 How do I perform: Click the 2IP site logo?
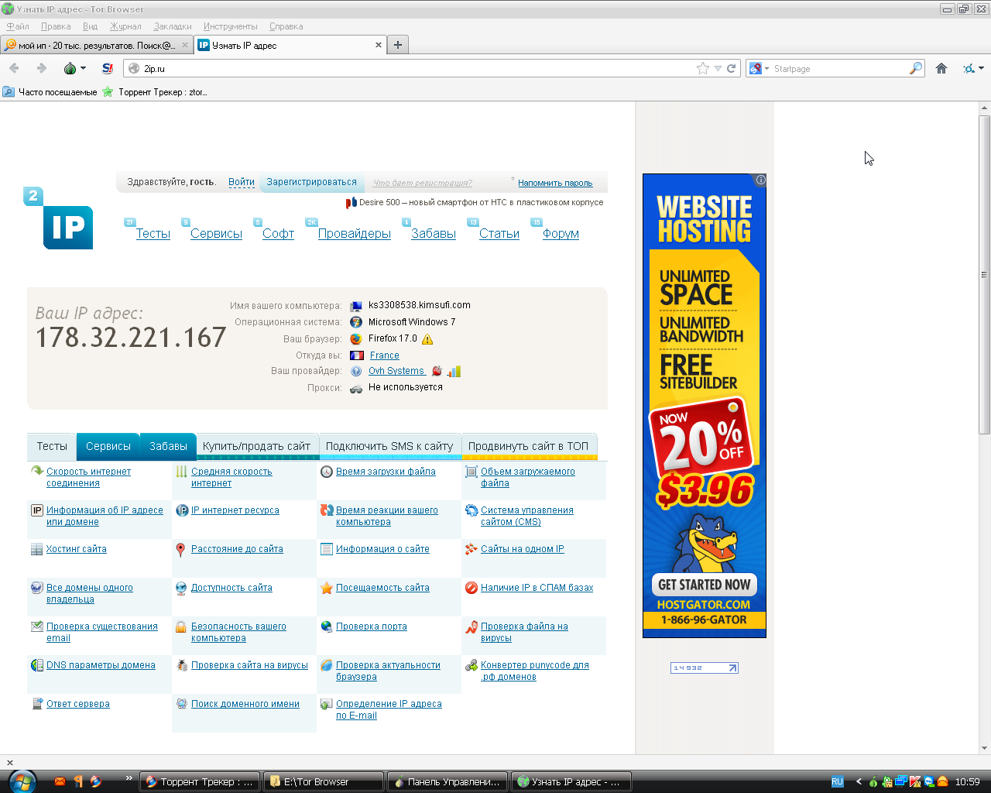(59, 218)
